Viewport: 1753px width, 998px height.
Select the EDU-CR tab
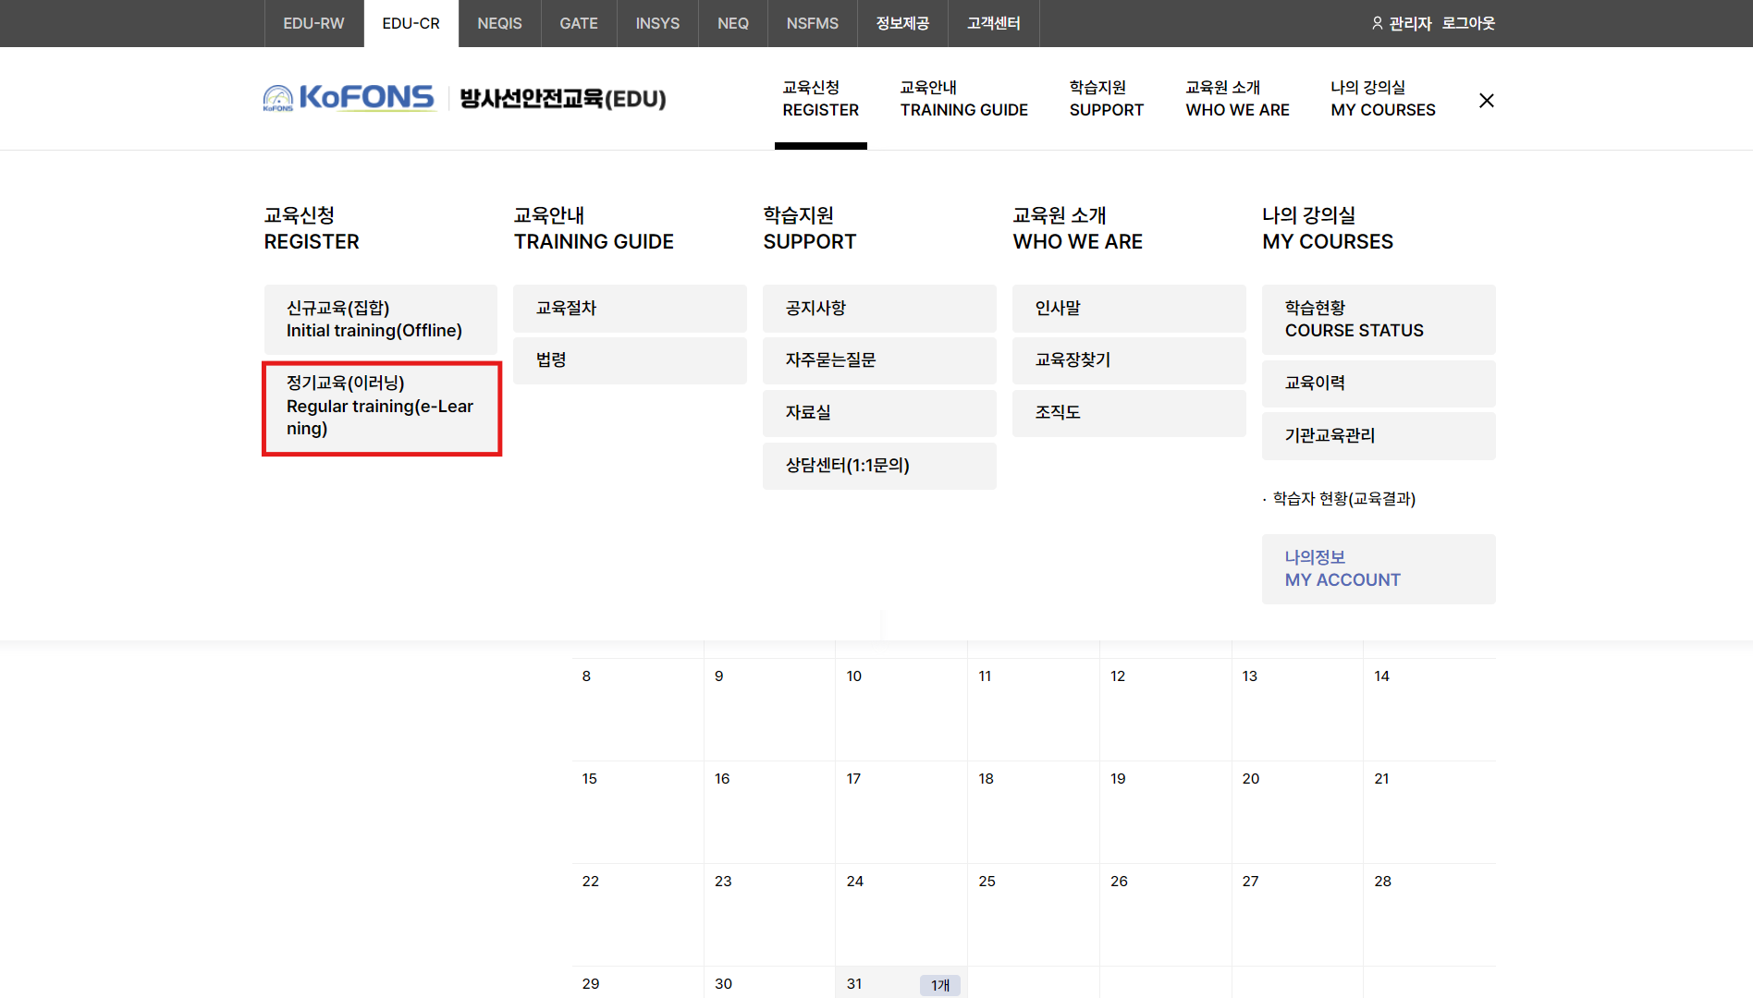tap(411, 23)
